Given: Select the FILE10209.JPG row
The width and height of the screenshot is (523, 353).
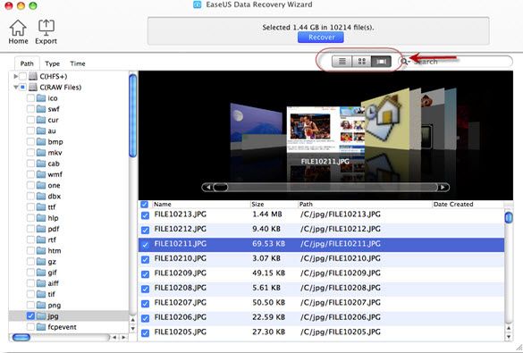Looking at the screenshot, I should (x=321, y=274).
